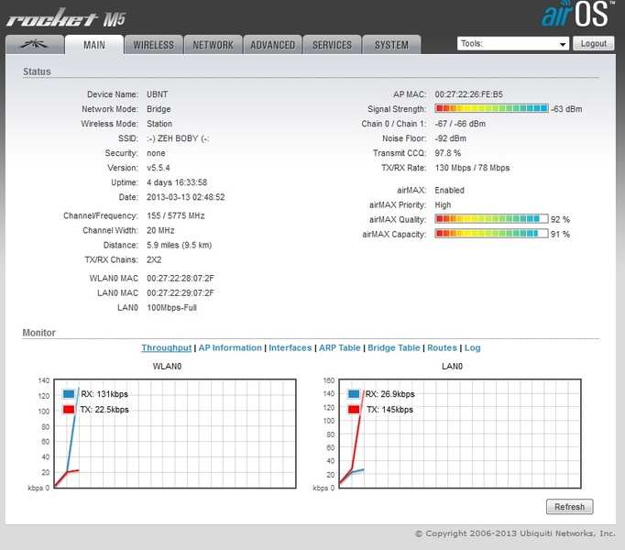Click the Signal Strength bar
The image size is (625, 550).
click(x=491, y=108)
